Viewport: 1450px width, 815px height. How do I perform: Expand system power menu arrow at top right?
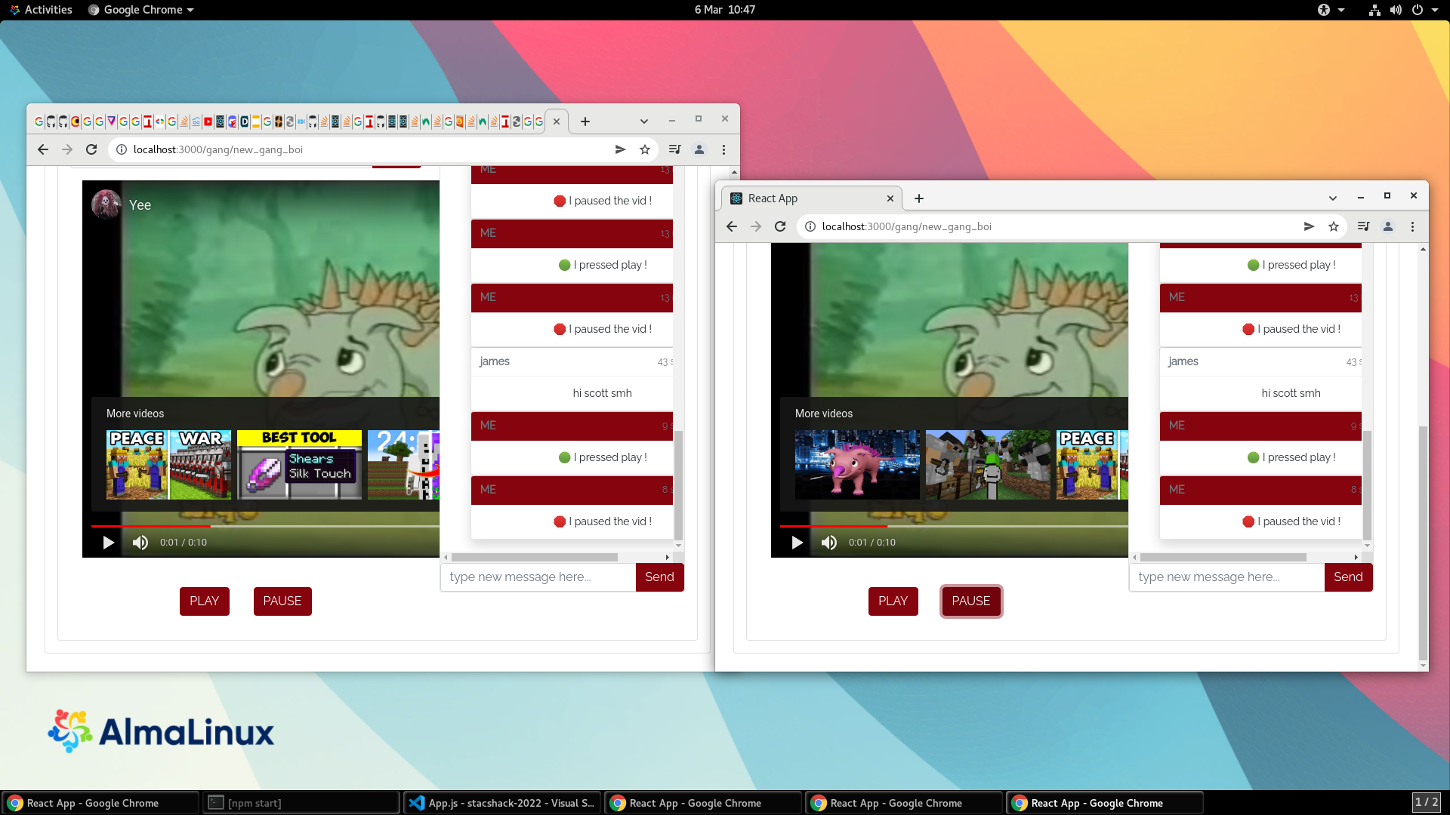[x=1435, y=10]
